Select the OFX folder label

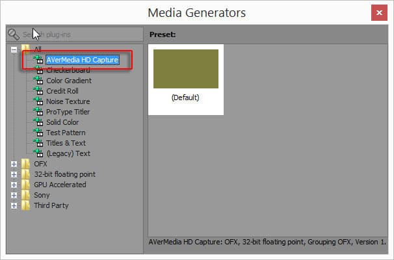click(40, 164)
